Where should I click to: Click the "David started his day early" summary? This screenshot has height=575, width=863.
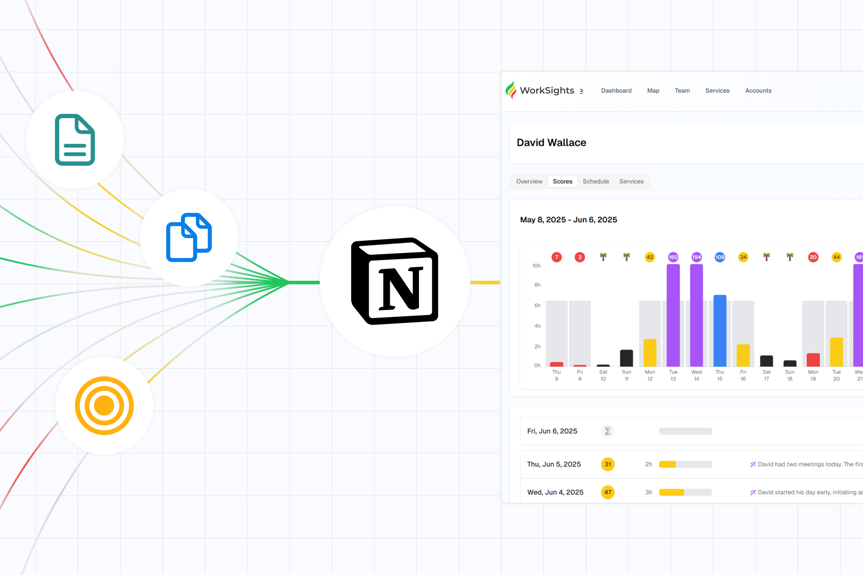pyautogui.click(x=810, y=492)
